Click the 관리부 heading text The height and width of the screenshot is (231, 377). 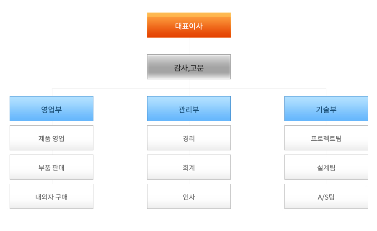(x=189, y=109)
